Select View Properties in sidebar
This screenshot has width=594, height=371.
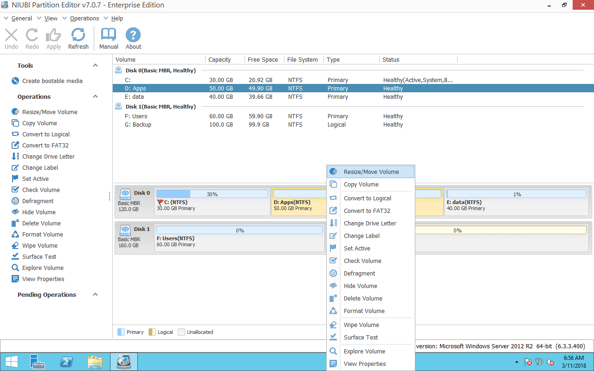coord(43,279)
